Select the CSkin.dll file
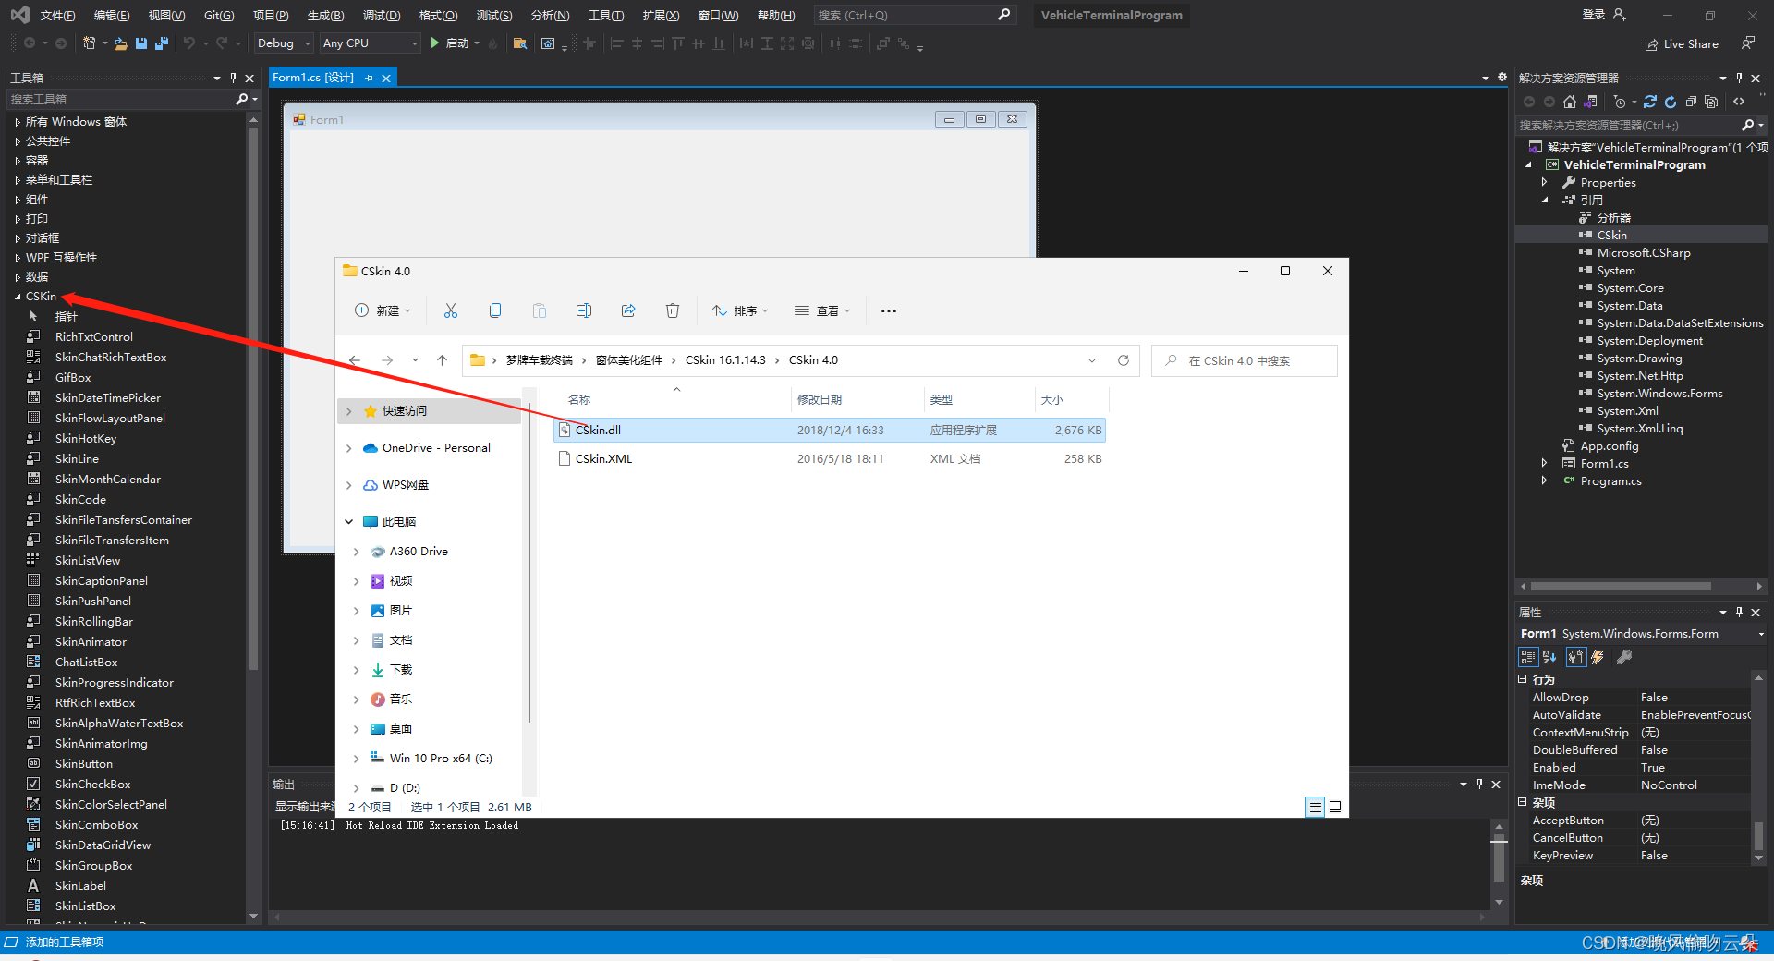This screenshot has width=1774, height=961. pos(597,430)
